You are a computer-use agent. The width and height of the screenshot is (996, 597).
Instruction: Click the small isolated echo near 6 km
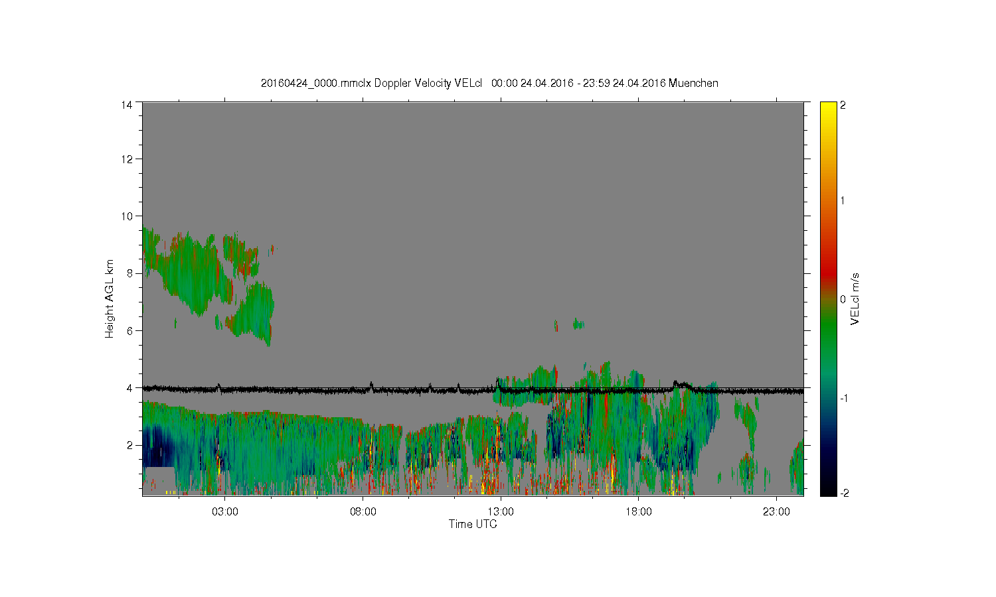click(x=578, y=324)
